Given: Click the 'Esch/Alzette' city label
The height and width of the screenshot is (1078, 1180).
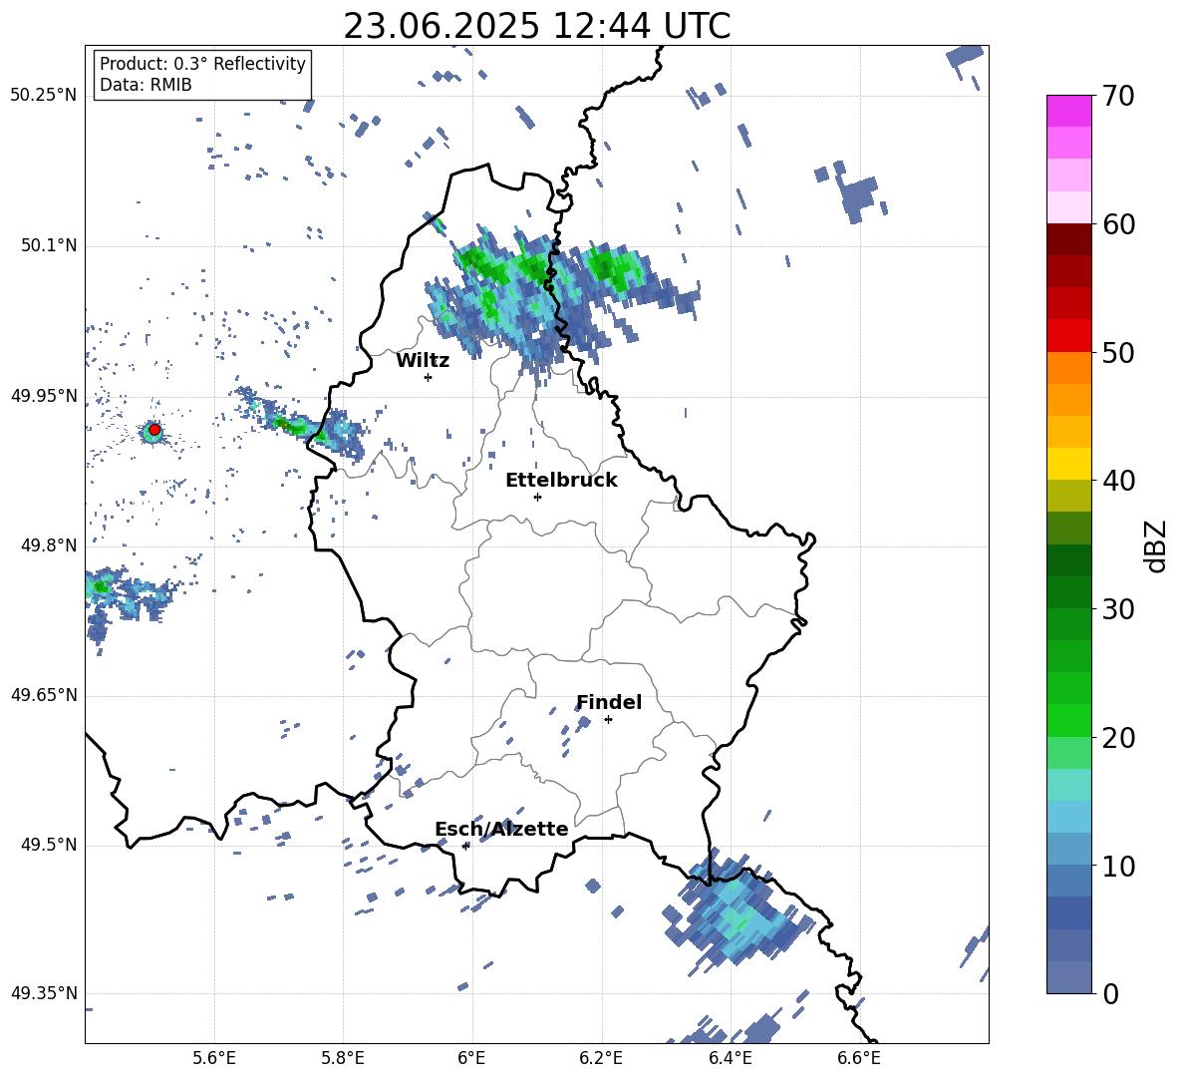Looking at the screenshot, I should 501,829.
